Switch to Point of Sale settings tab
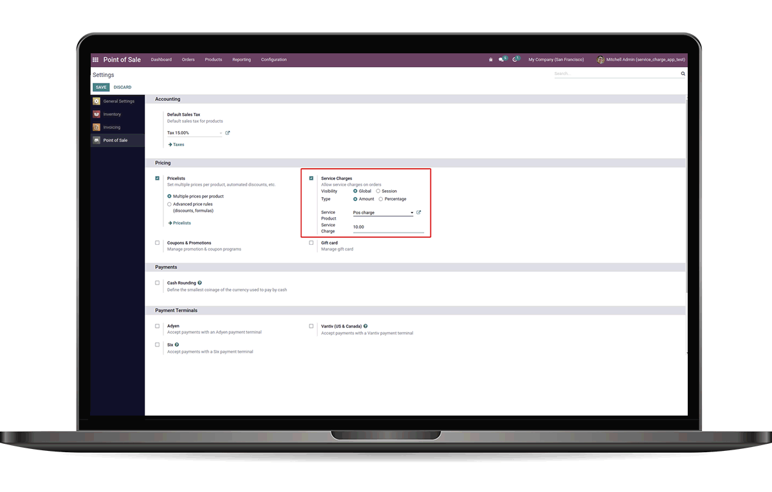The height and width of the screenshot is (492, 772). [118, 140]
